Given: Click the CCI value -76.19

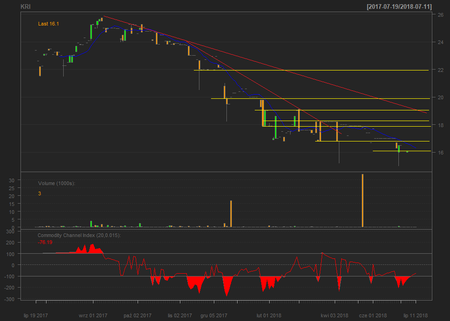Looking at the screenshot, I should [45, 242].
